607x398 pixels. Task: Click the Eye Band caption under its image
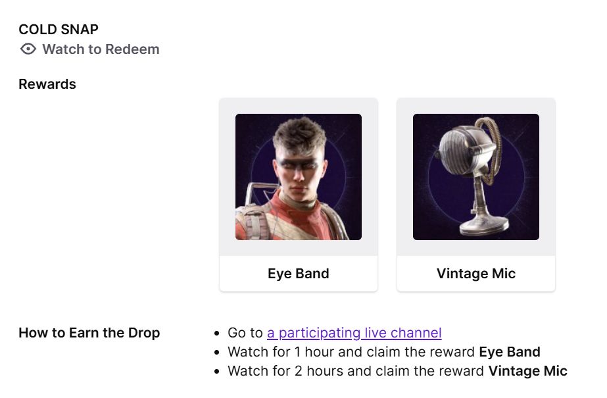click(x=299, y=274)
